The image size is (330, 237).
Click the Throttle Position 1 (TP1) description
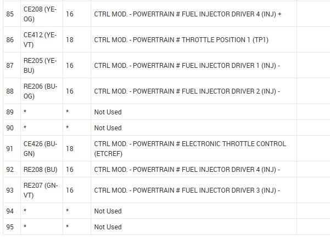[181, 40]
